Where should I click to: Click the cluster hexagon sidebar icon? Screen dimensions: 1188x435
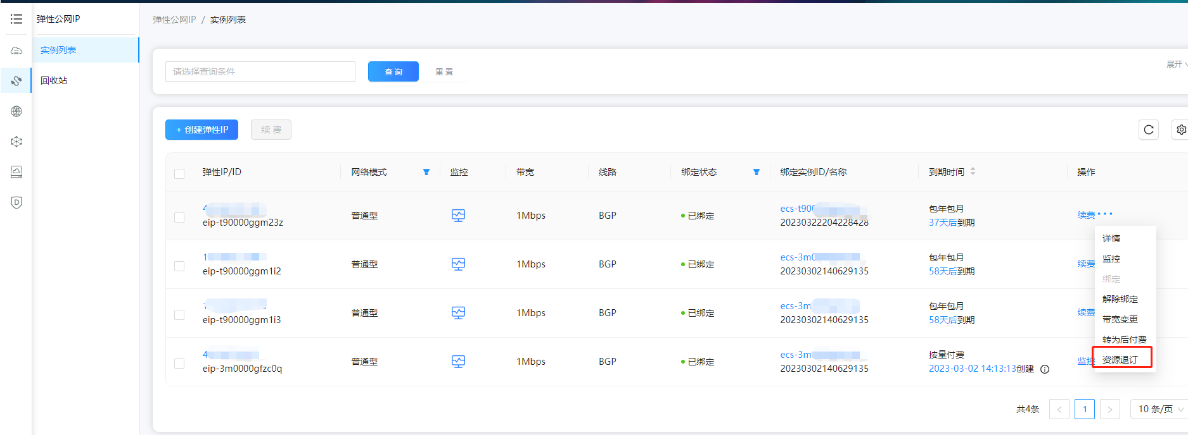16,142
